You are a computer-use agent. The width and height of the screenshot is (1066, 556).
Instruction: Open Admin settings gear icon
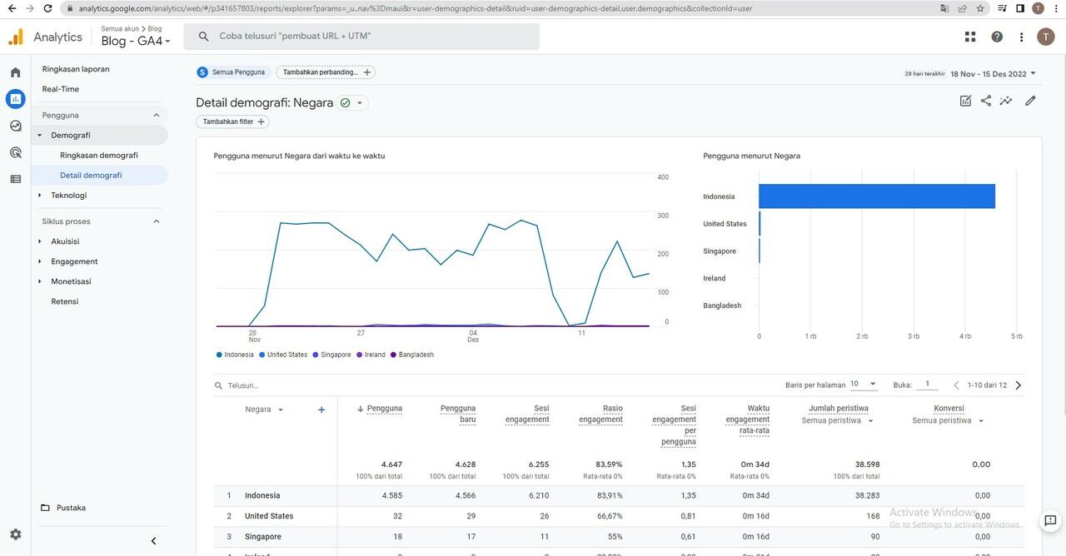[15, 534]
